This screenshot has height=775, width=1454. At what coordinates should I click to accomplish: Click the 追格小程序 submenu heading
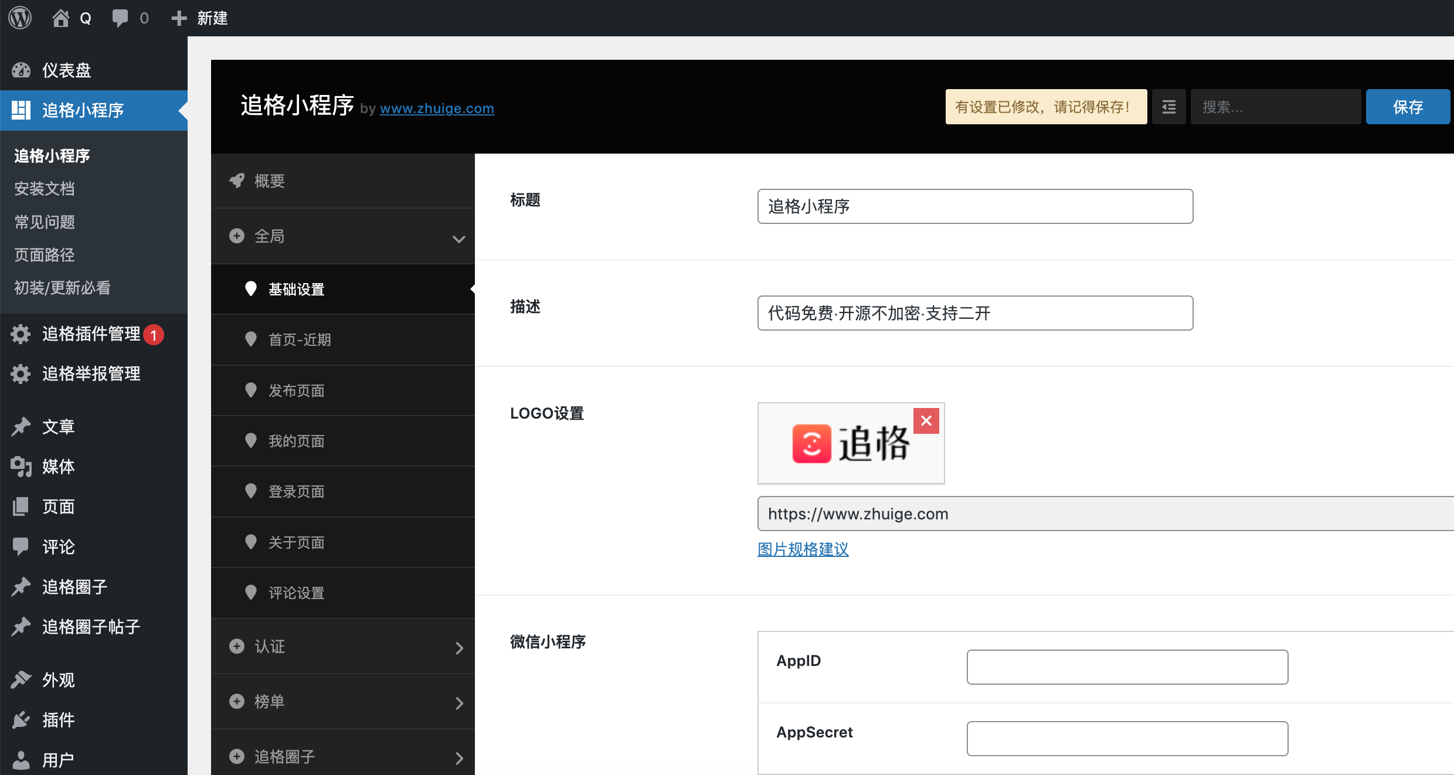click(52, 156)
